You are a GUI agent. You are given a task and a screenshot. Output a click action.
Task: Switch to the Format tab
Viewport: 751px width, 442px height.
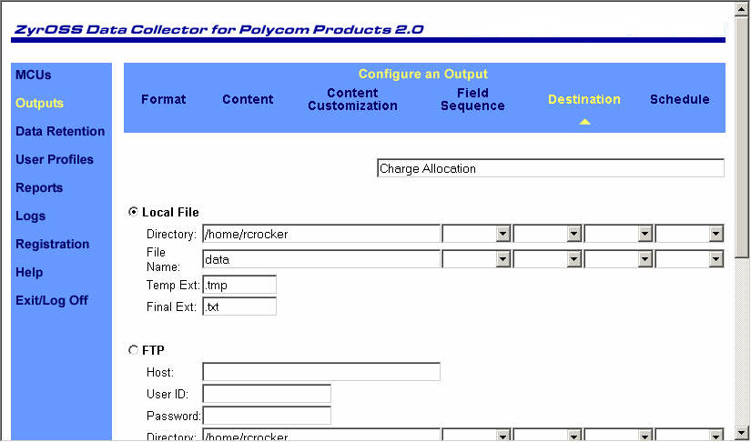(x=163, y=99)
